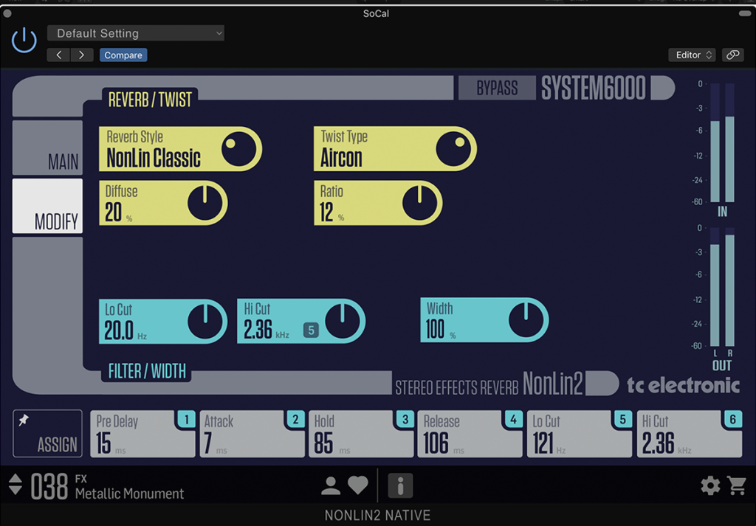The image size is (756, 526).
Task: Open the Editor view dropdown
Action: (x=694, y=55)
